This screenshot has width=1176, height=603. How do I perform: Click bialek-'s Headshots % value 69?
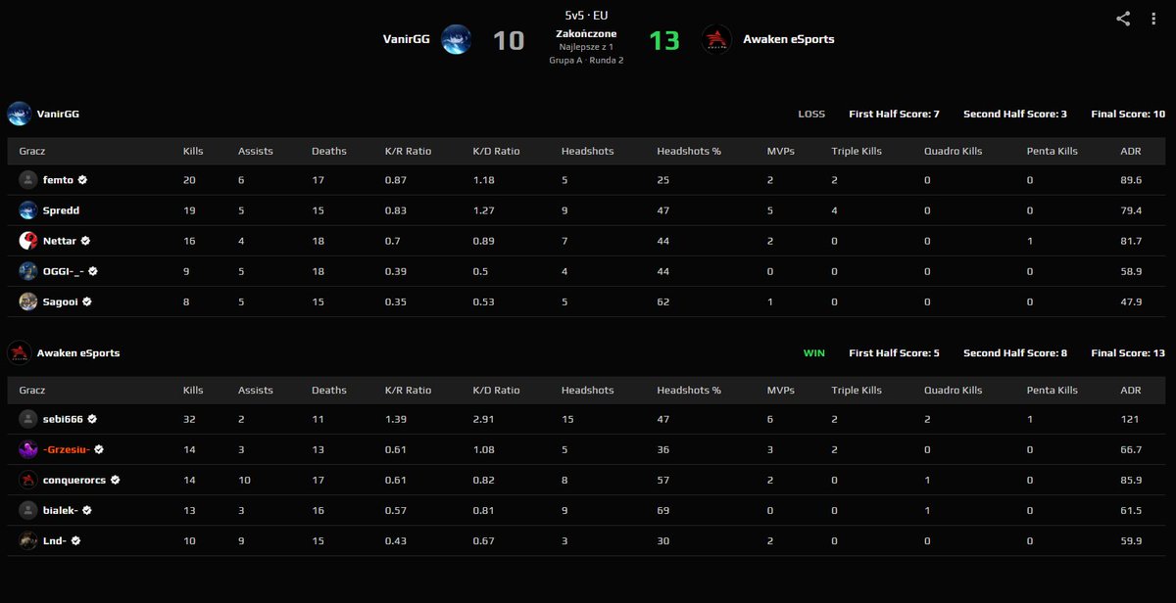click(x=663, y=510)
